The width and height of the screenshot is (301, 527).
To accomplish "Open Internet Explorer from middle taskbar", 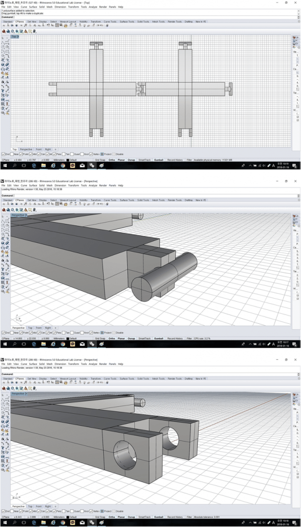I will coord(53,344).
